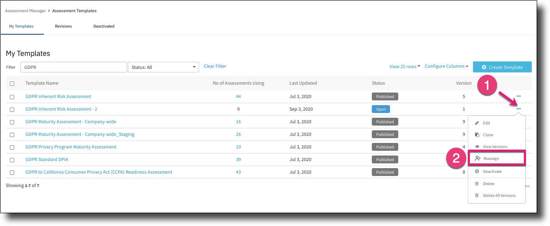Click the Assessment Templates breadcrumb text
Image resolution: width=550 pixels, height=226 pixels.
[x=74, y=11]
